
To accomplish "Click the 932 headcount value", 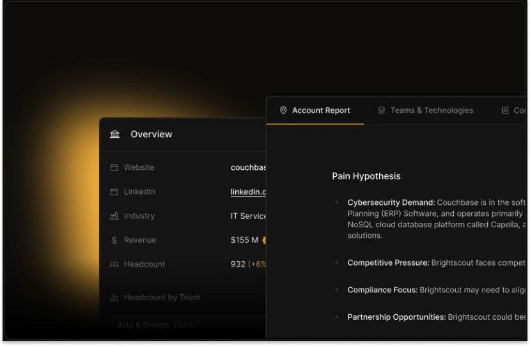I will pos(238,264).
